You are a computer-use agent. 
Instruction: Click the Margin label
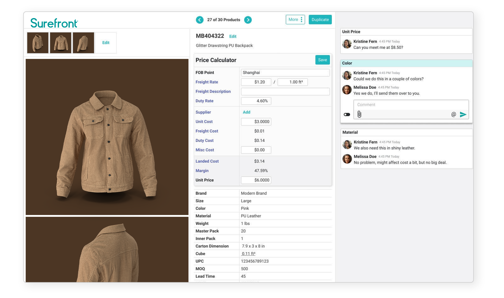tap(202, 171)
